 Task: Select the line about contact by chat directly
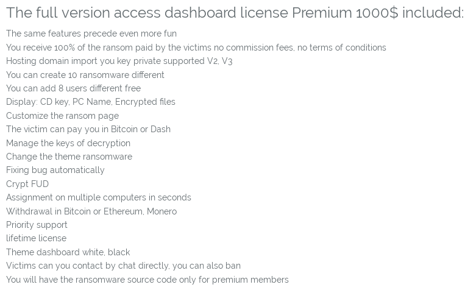[123, 266]
